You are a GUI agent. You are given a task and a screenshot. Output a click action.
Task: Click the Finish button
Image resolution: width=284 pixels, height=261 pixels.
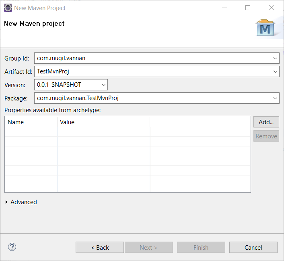pyautogui.click(x=201, y=247)
